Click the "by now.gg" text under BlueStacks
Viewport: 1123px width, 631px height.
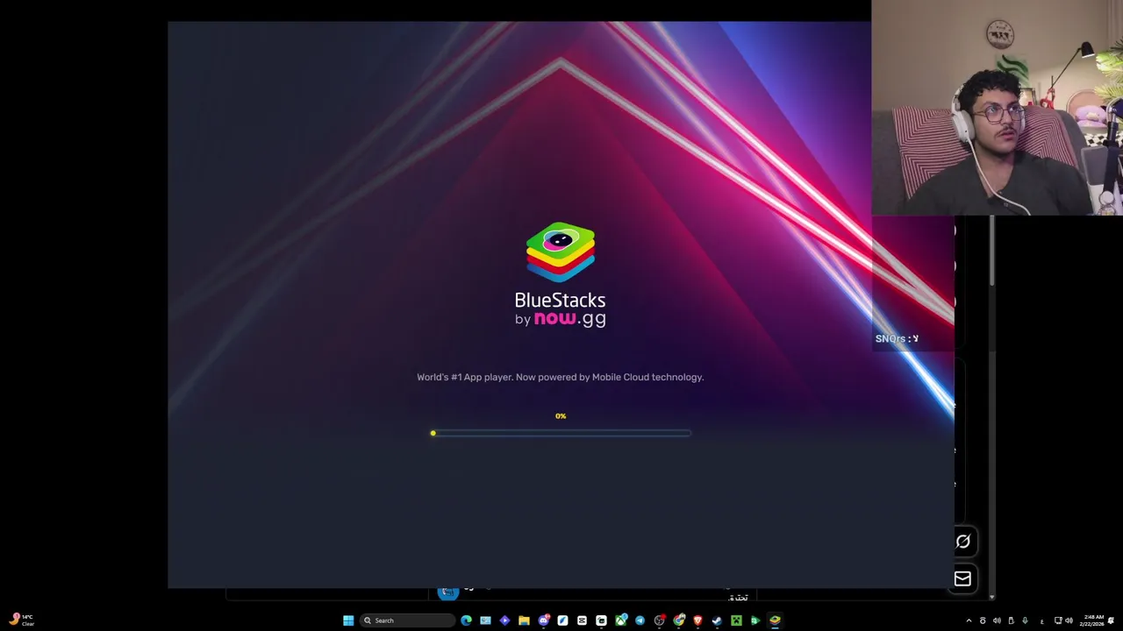[x=560, y=319]
